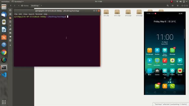Image resolution: width=189 pixels, height=106 pixels.
Task: Launch the Weather app on phone
Action: point(157,50)
